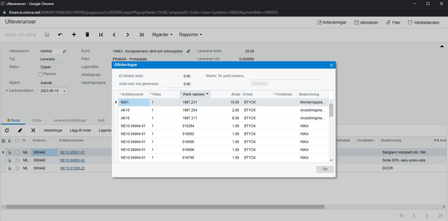
Task: Go to previous record icon in the top toolbar
Action: pyautogui.click(x=114, y=35)
